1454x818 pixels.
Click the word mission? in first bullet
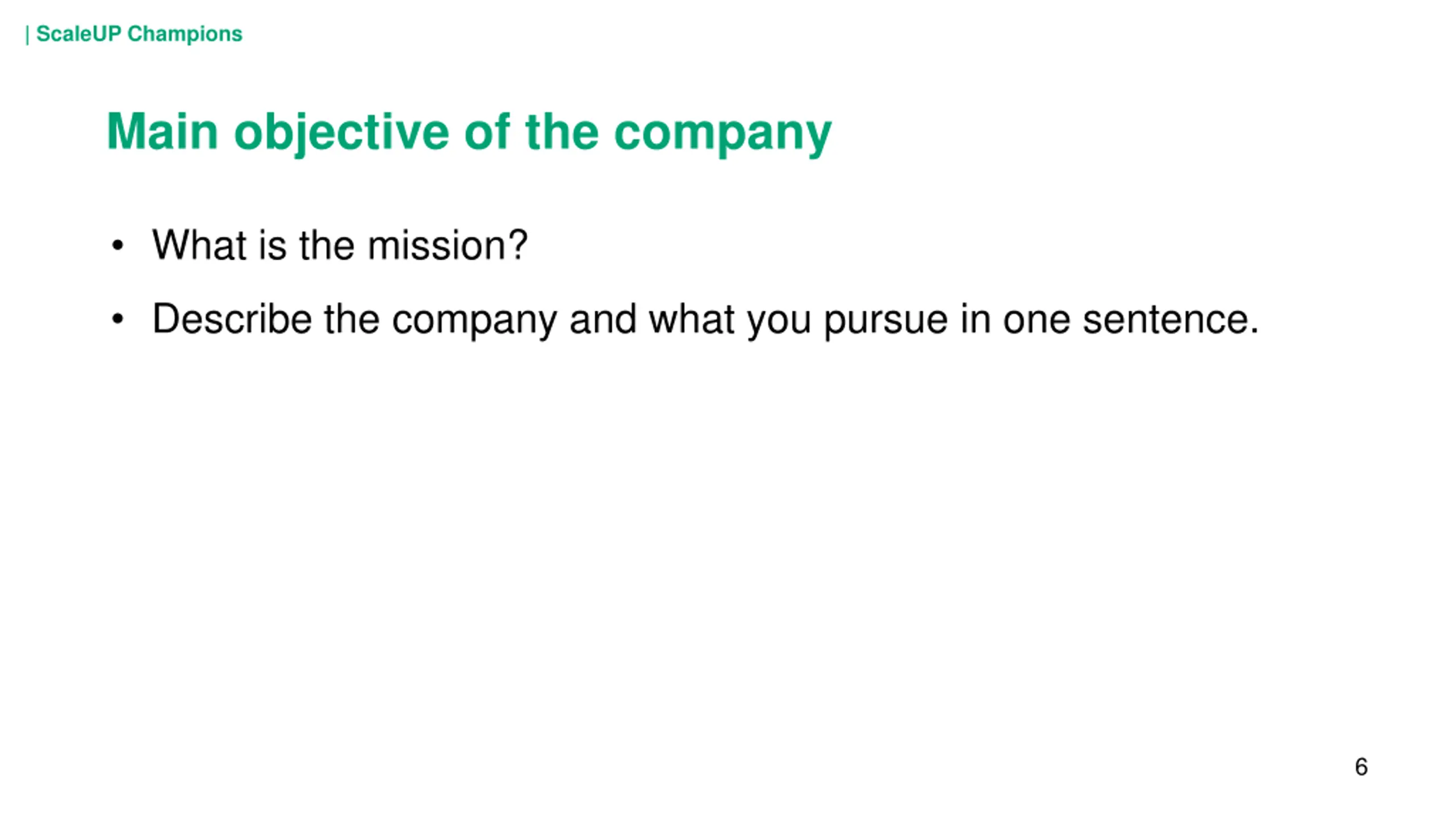[448, 245]
